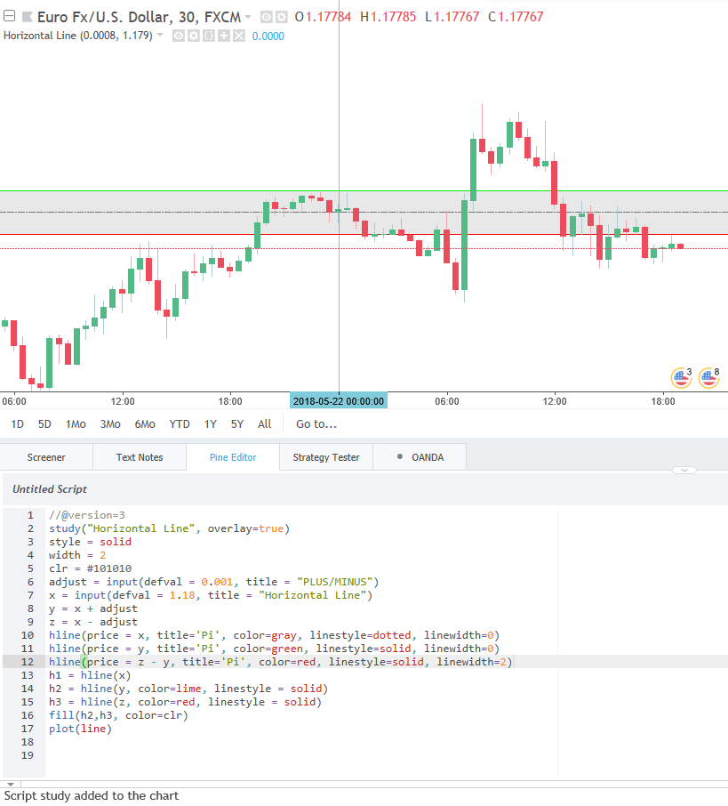Collapse the chart legend box

coord(9,17)
